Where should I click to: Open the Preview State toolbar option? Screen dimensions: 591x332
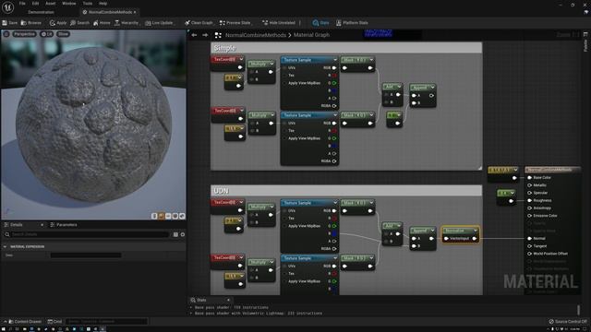[235, 23]
